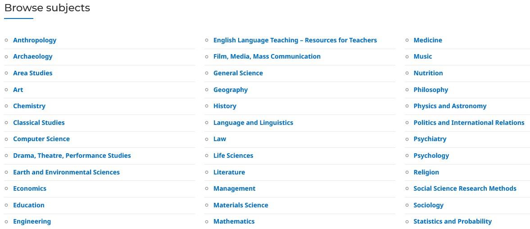Viewport: 530px width, 229px height.
Task: Open Physics and Astronomy link
Action: (x=450, y=106)
